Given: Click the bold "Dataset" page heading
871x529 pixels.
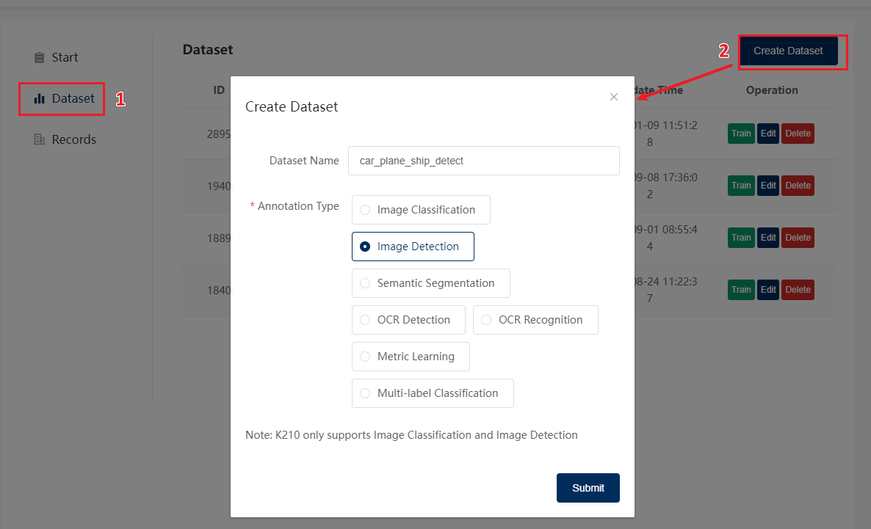Looking at the screenshot, I should click(x=208, y=50).
